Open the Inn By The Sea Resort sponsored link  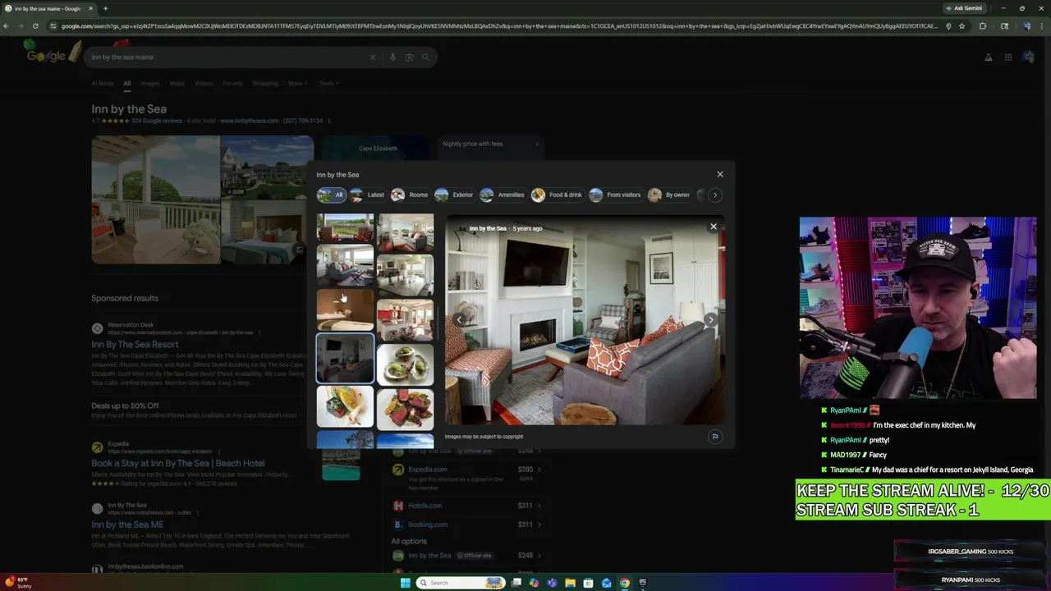(135, 344)
